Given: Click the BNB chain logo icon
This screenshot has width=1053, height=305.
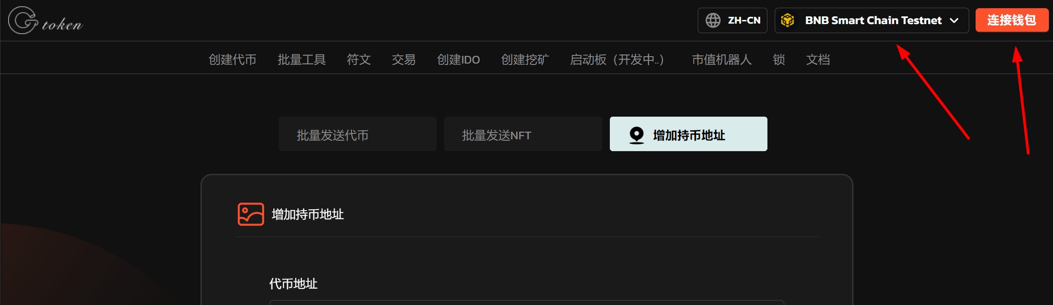Looking at the screenshot, I should tap(787, 20).
